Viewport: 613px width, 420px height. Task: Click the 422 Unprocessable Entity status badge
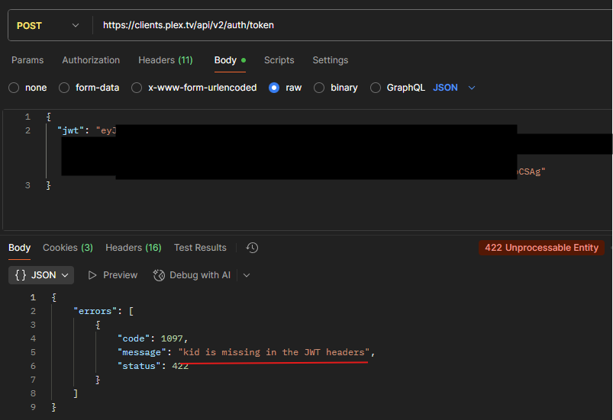[x=541, y=248]
